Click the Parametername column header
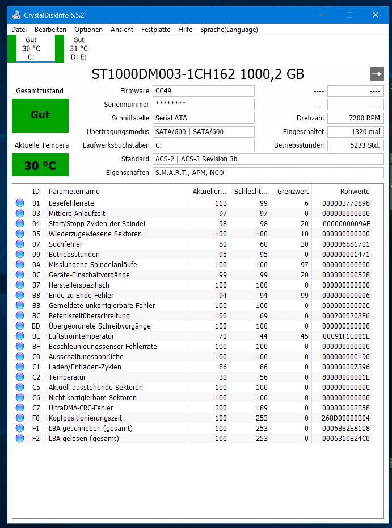This screenshot has height=528, width=392. point(117,192)
